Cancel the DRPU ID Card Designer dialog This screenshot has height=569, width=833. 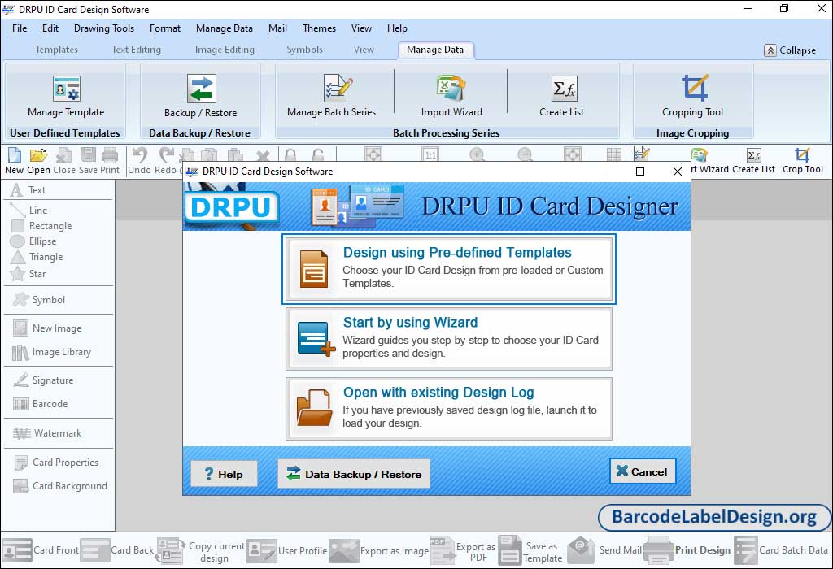[x=643, y=471]
